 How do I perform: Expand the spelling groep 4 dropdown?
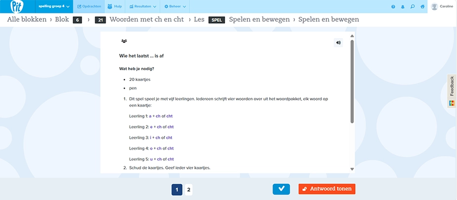(54, 6)
